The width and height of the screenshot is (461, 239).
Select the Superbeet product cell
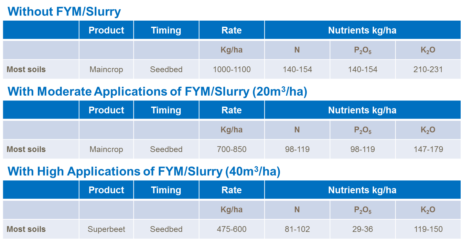pyautogui.click(x=106, y=229)
